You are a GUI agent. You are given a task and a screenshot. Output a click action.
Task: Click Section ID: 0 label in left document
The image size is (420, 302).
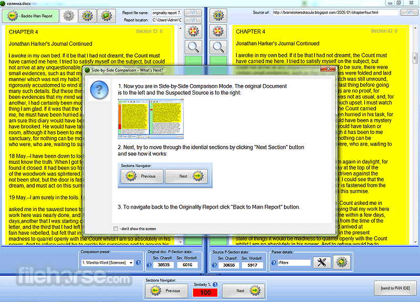[x=149, y=32]
